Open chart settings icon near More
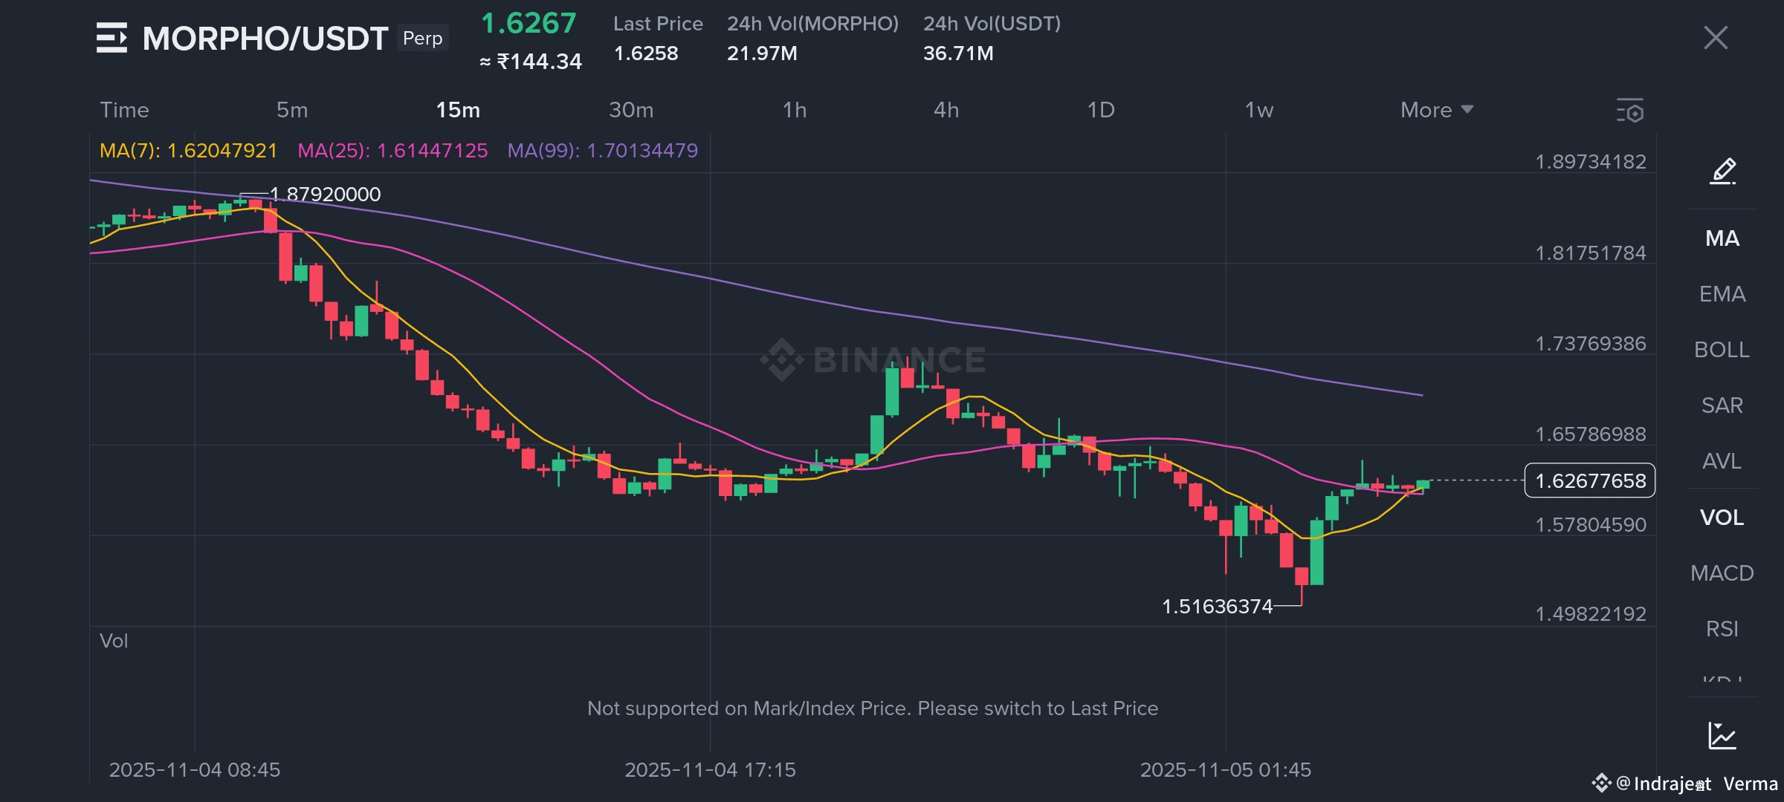 coord(1630,111)
